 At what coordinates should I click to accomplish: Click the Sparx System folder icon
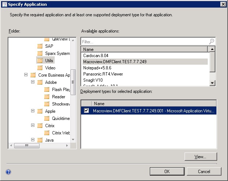(x=40, y=53)
